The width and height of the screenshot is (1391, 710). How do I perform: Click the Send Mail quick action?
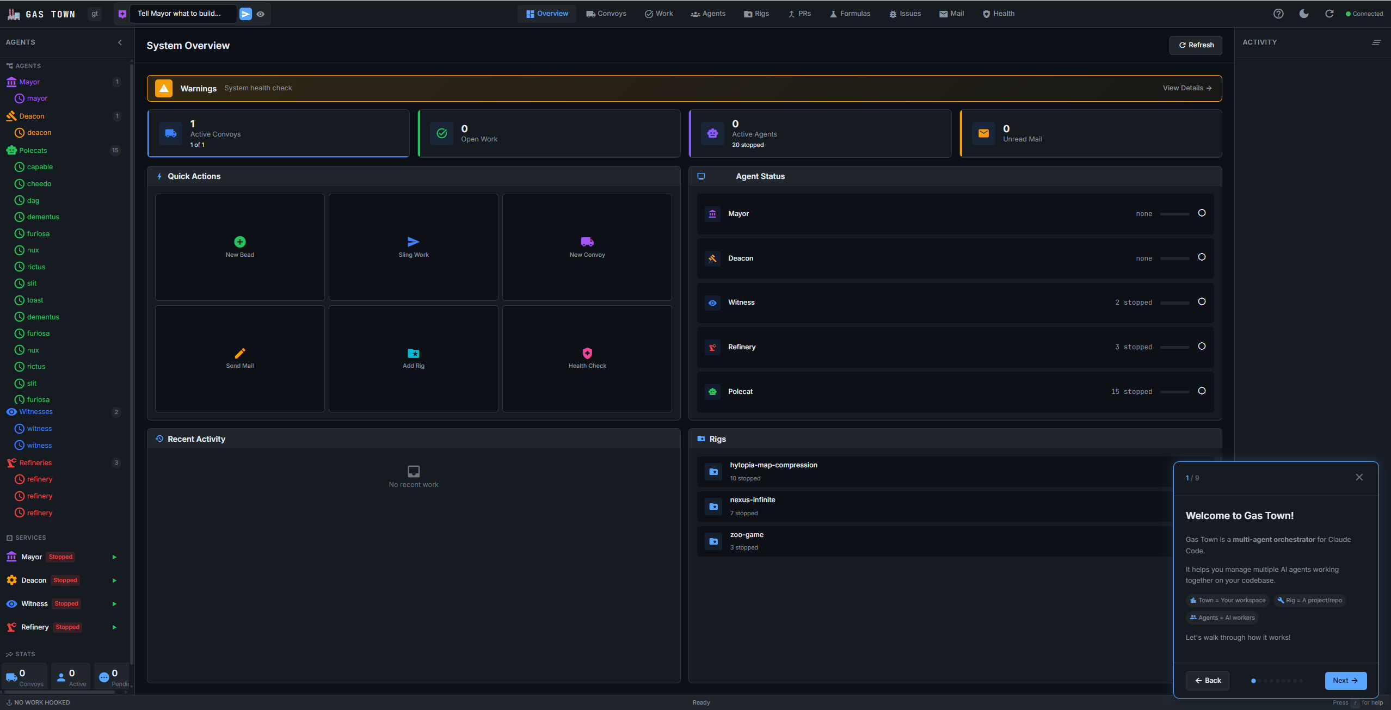pos(239,358)
